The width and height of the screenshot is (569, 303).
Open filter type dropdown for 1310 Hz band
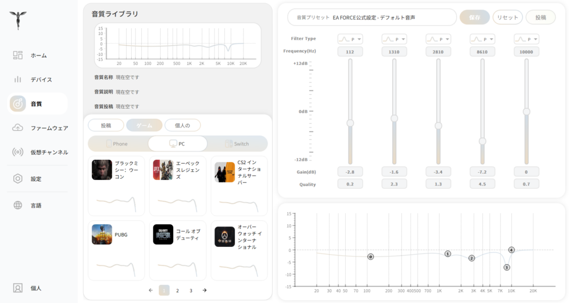click(x=394, y=39)
